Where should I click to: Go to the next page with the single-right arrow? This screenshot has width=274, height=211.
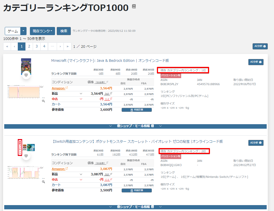pyautogui.click(x=60, y=46)
